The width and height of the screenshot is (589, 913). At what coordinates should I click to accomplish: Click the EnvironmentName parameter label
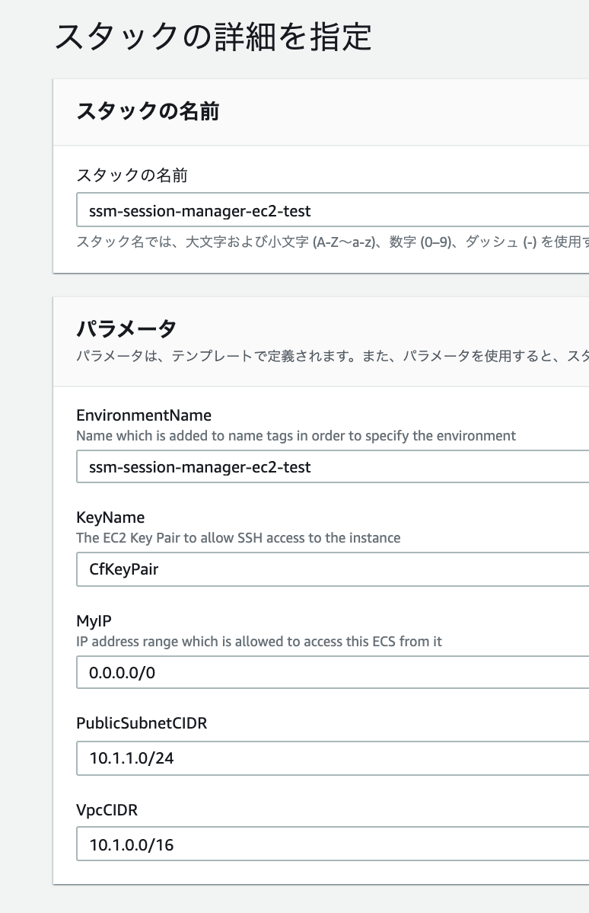144,415
